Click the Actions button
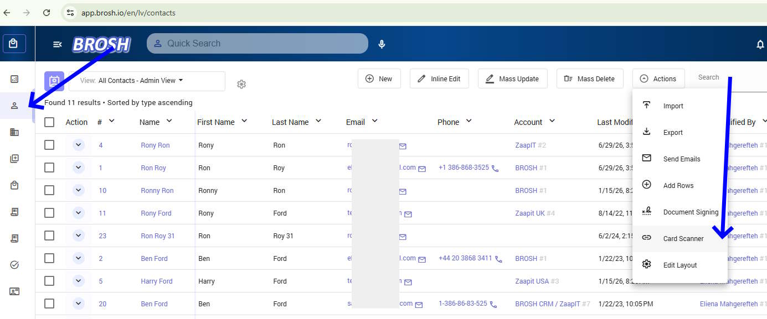 pyautogui.click(x=658, y=79)
